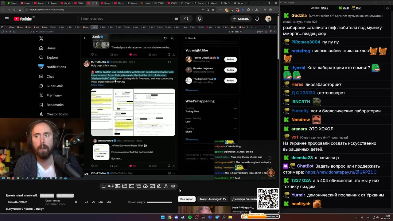Viewport: 393px width, 221px height.
Task: Click the search icon in Zack's profile header
Action: coord(172,38)
